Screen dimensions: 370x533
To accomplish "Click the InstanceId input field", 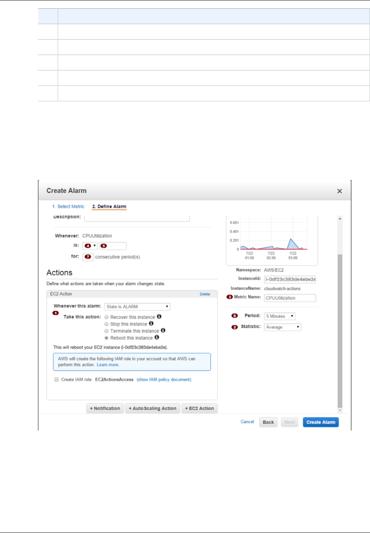I will [290, 279].
